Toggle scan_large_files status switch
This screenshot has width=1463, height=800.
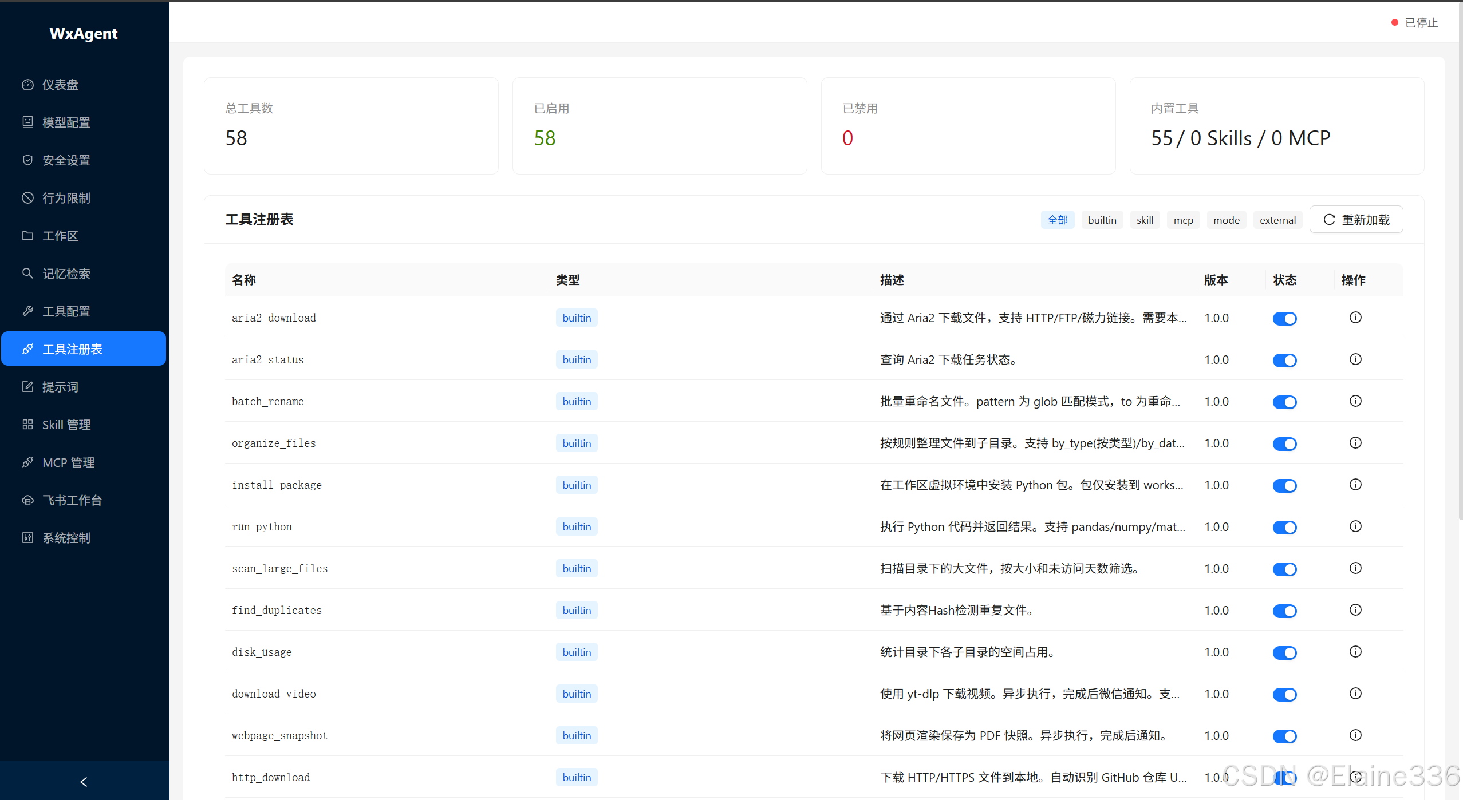tap(1284, 569)
